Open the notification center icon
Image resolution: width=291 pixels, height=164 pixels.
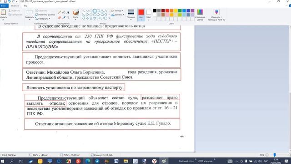pos(286,161)
